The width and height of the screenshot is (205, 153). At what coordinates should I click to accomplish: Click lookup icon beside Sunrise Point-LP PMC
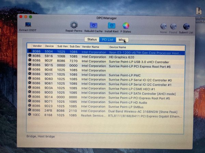point(30,74)
